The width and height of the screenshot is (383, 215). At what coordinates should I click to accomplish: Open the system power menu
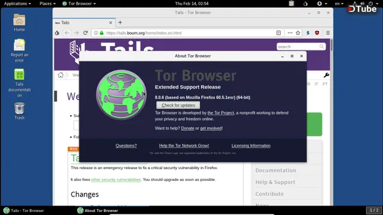373,4
